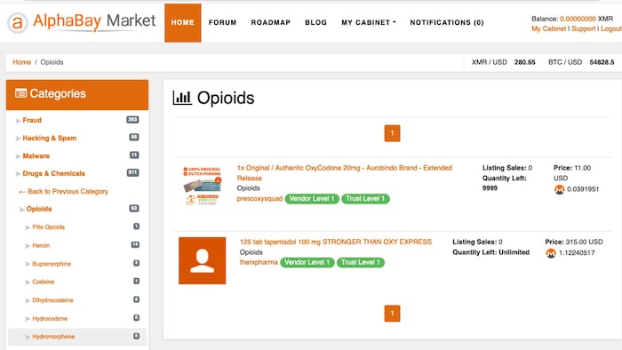The image size is (622, 350).
Task: Click the My Cabinet link under Balance
Action: click(x=548, y=28)
